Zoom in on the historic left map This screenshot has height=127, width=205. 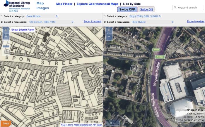click(6, 30)
